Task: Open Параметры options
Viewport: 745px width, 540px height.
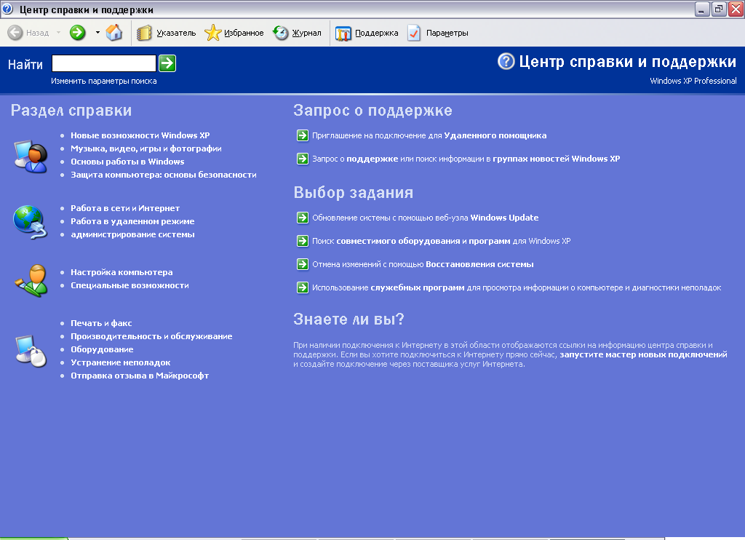Action: pyautogui.click(x=437, y=33)
